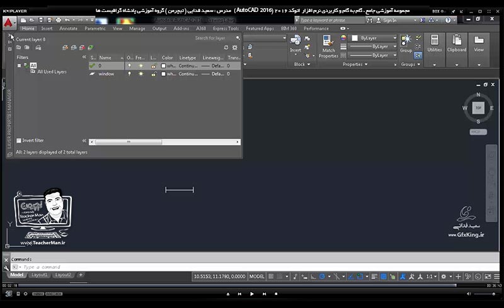Click the Insert block icon
The height and width of the screenshot is (308, 504).
(295, 41)
